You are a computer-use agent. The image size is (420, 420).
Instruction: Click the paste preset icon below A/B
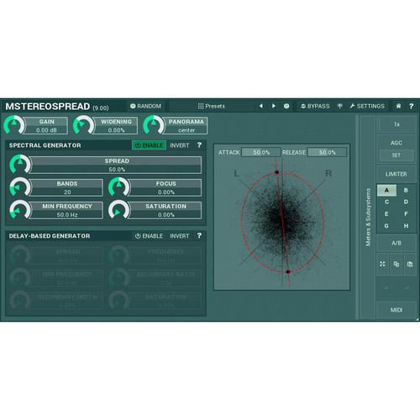click(410, 264)
